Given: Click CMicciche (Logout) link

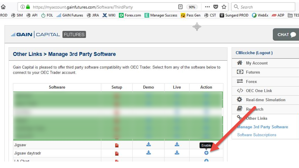Looking at the screenshot, I should pyautogui.click(x=254, y=53).
